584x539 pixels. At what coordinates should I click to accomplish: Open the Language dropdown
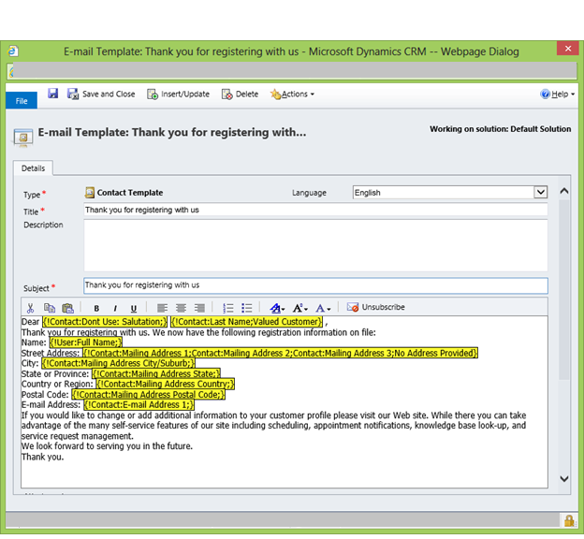click(x=540, y=193)
